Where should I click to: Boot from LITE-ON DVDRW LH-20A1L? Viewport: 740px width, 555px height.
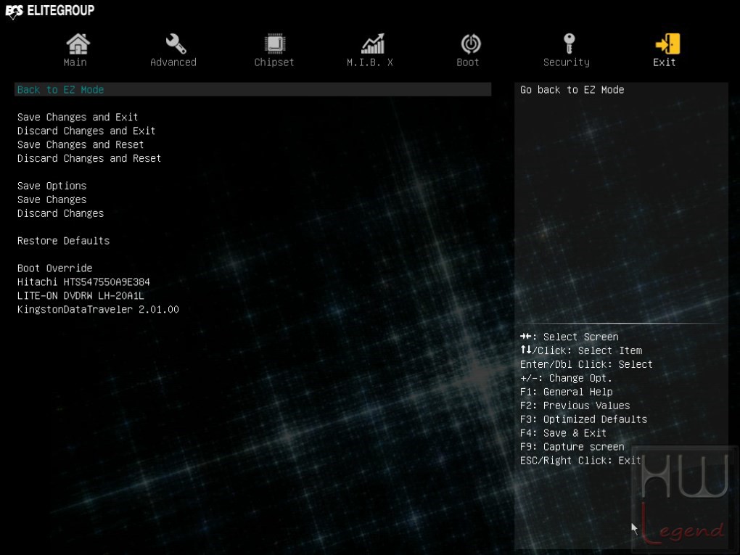coord(81,295)
